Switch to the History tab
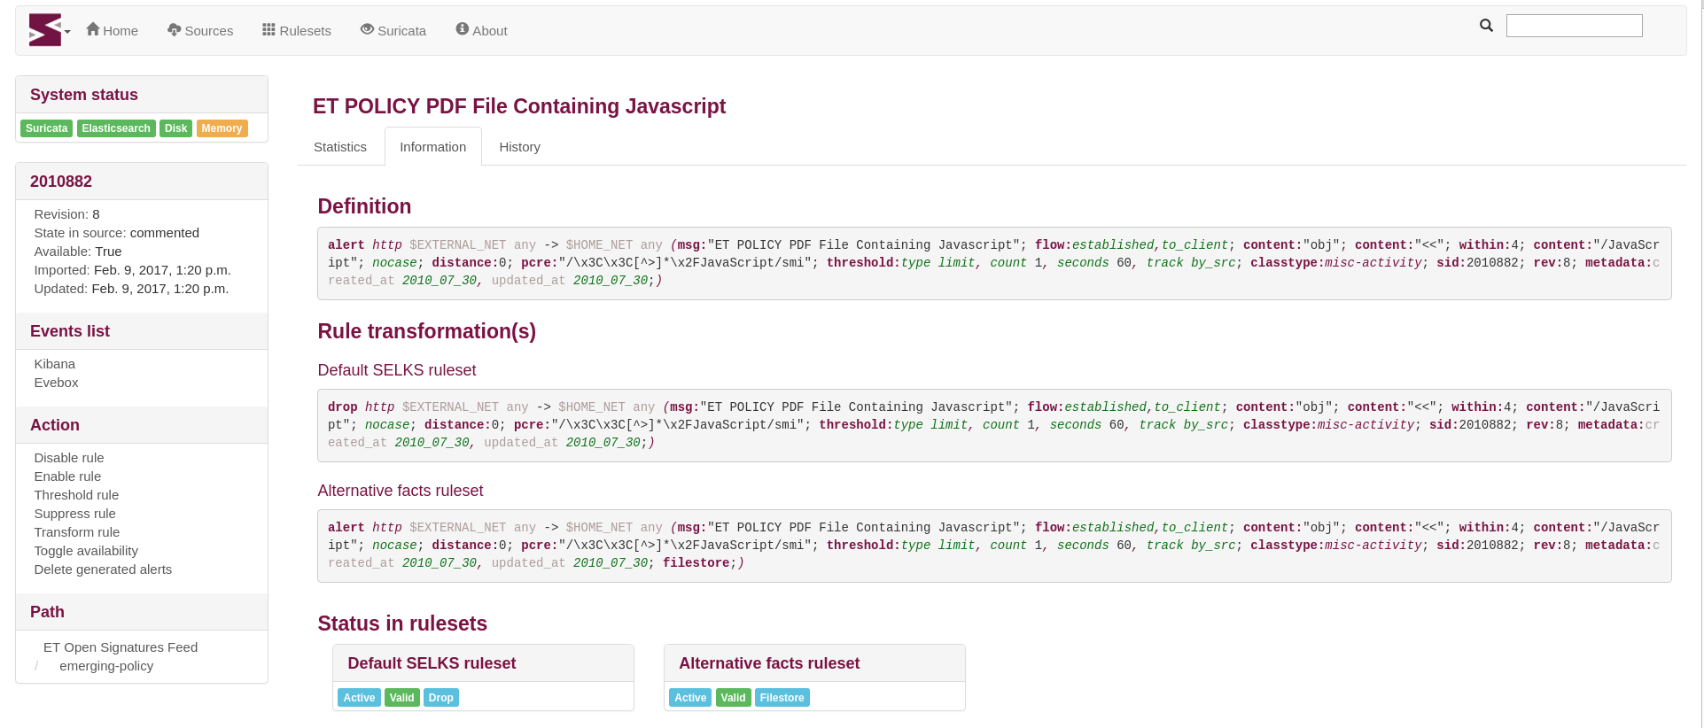This screenshot has height=728, width=1704. click(x=519, y=147)
